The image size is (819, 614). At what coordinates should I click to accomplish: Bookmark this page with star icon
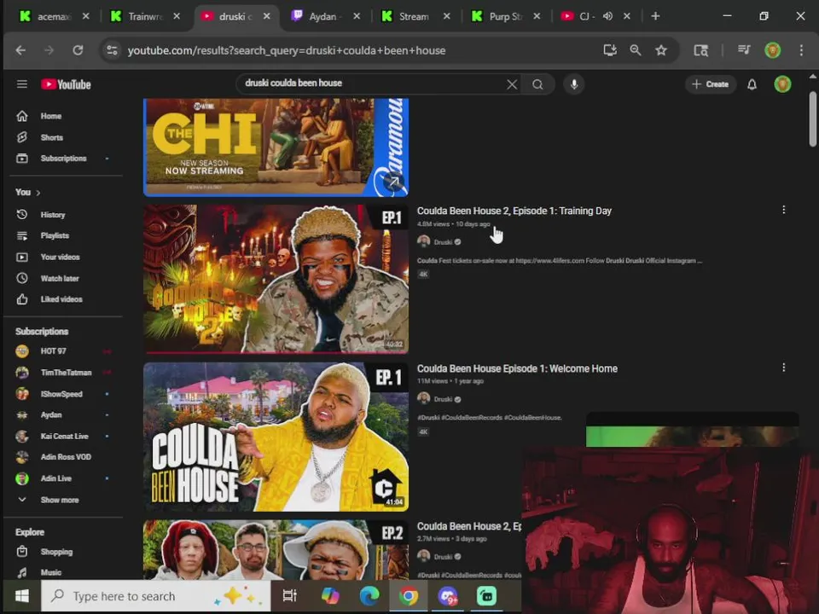pyautogui.click(x=661, y=50)
